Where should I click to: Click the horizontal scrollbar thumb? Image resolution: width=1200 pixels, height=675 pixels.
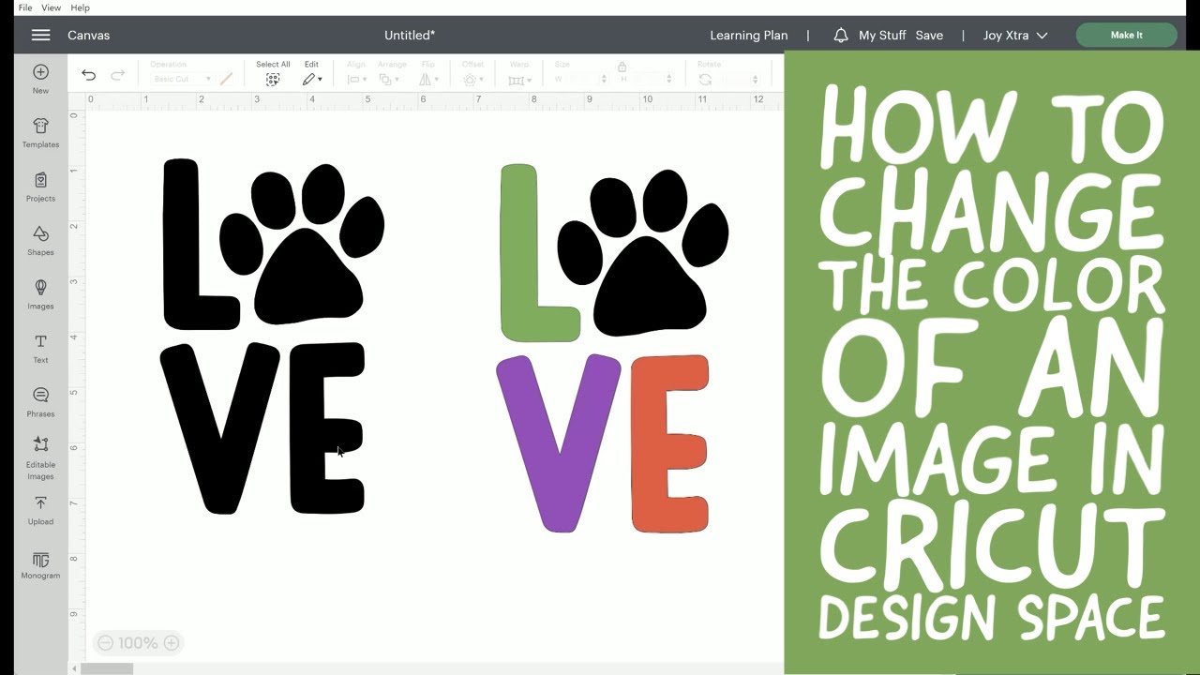107,668
